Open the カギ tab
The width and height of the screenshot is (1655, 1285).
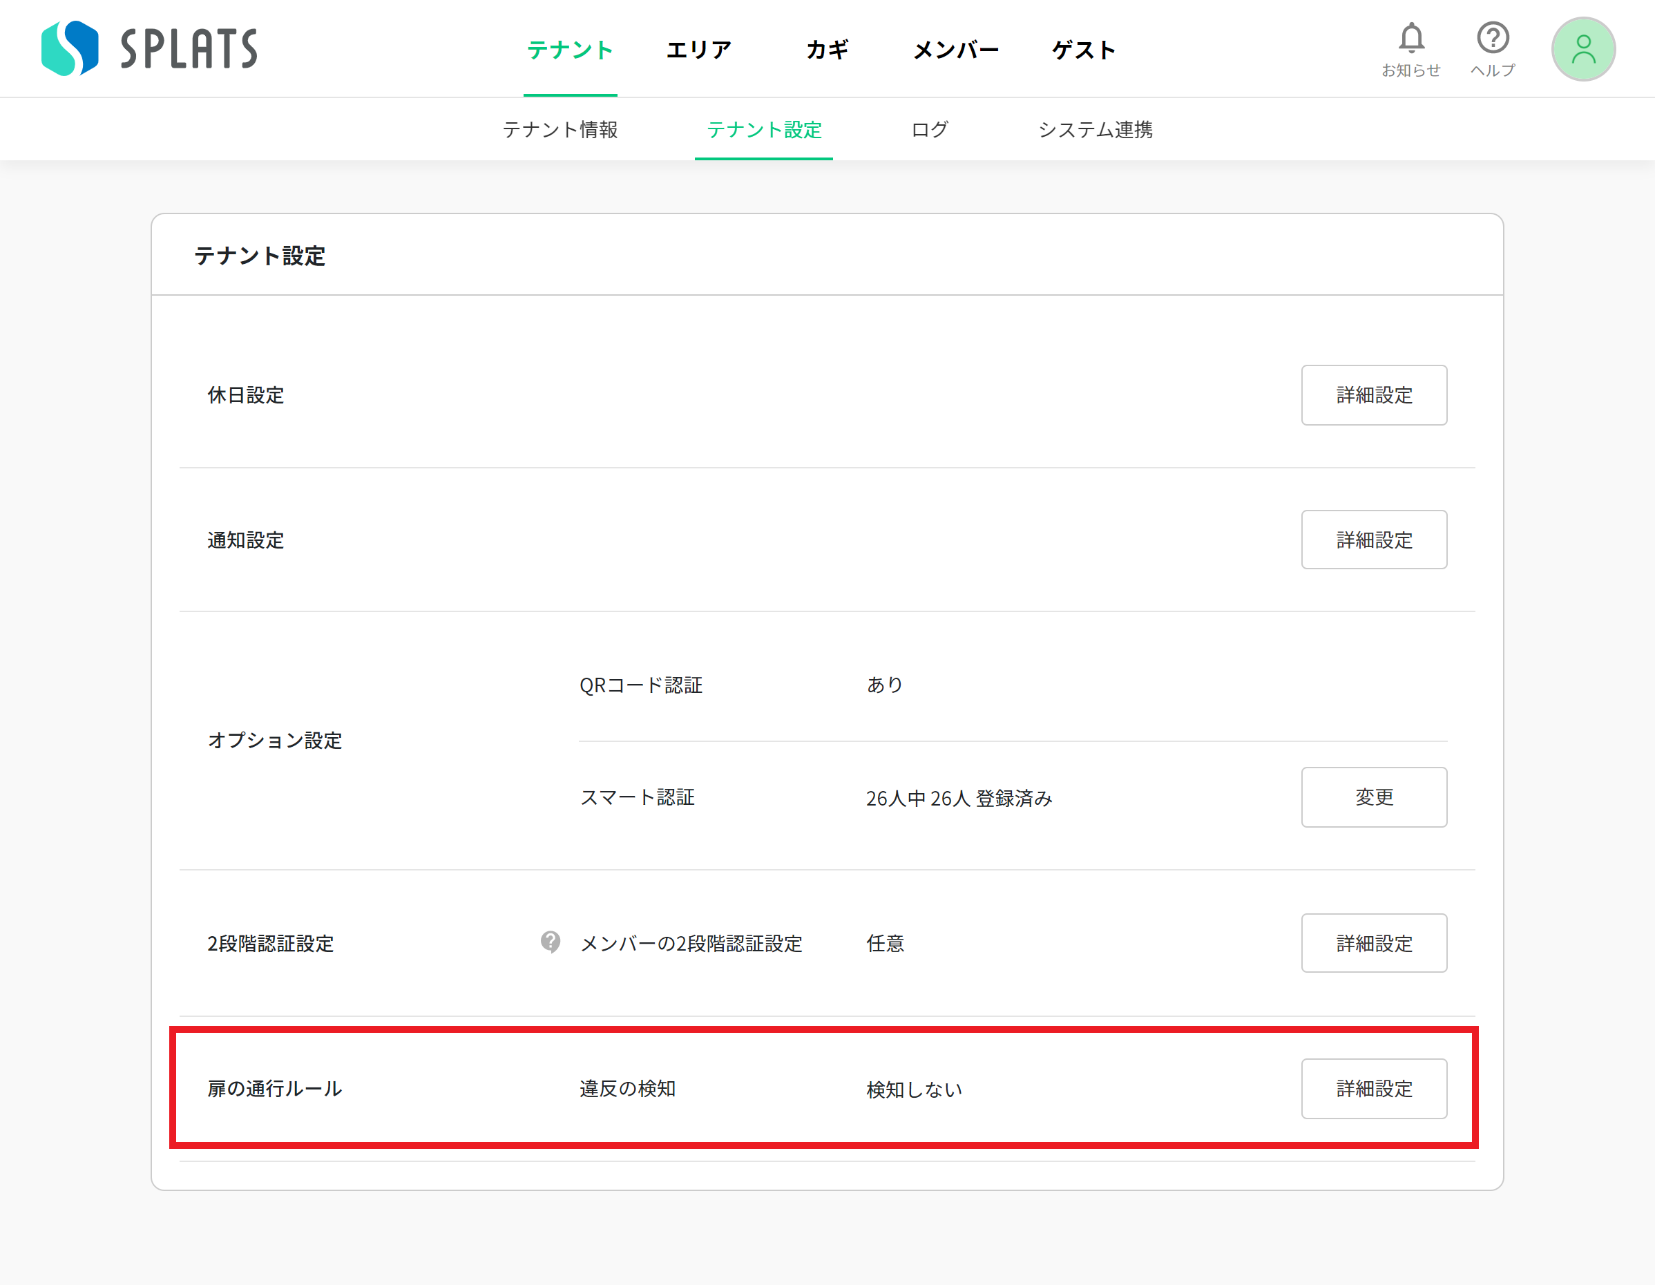827,50
